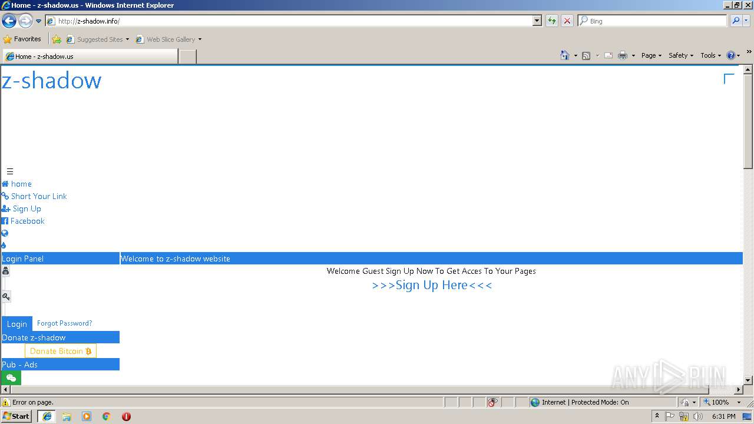Open the Home button dropdown arrow
This screenshot has width=754, height=424.
pyautogui.click(x=576, y=55)
